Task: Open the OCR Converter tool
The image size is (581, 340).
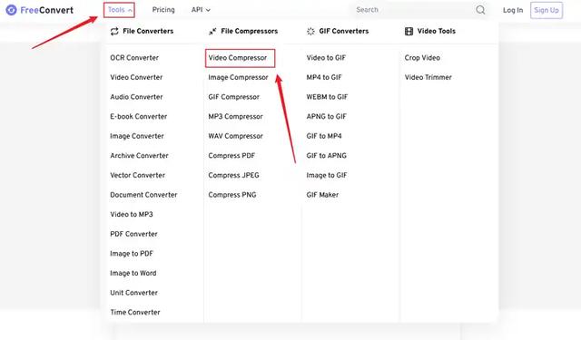Action: [134, 58]
